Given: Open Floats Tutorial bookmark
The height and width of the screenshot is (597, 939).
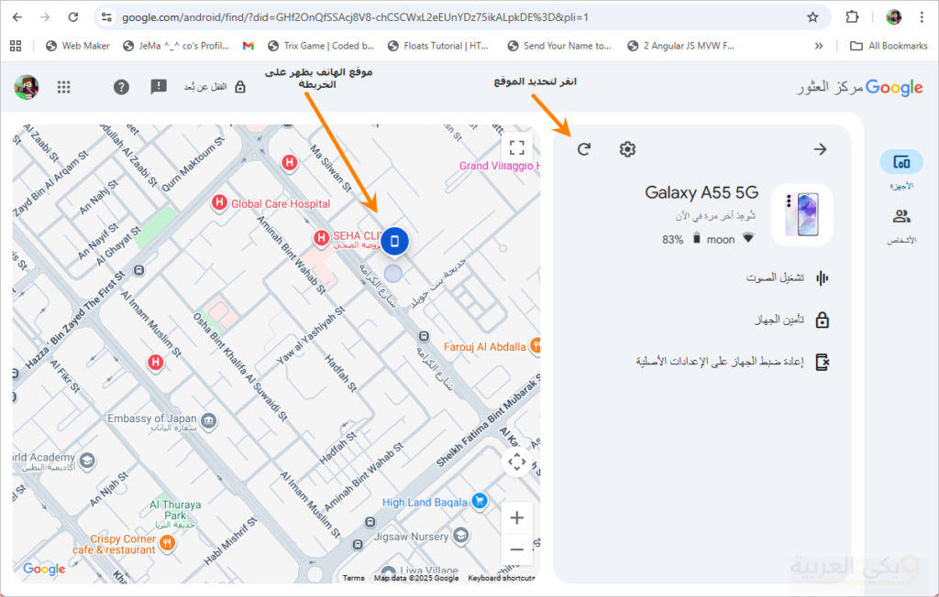Looking at the screenshot, I should [437, 46].
